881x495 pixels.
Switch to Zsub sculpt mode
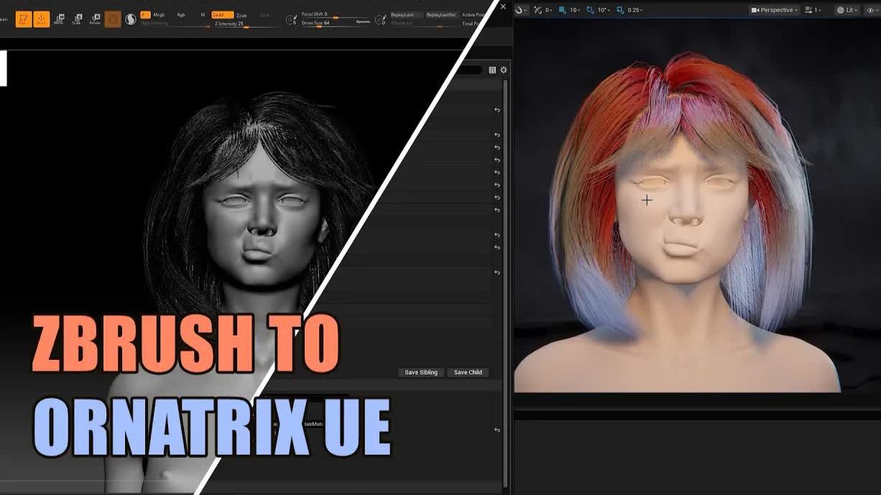(241, 14)
